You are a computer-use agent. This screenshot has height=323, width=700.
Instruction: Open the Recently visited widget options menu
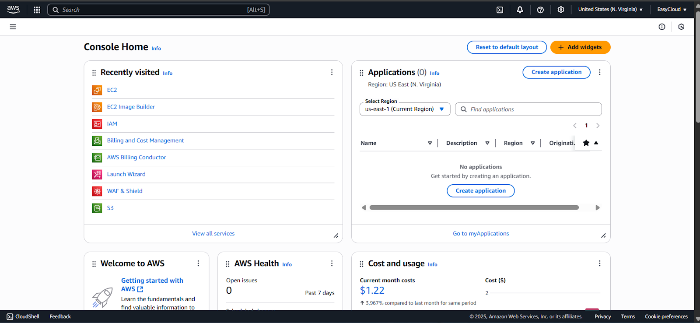[x=332, y=72]
